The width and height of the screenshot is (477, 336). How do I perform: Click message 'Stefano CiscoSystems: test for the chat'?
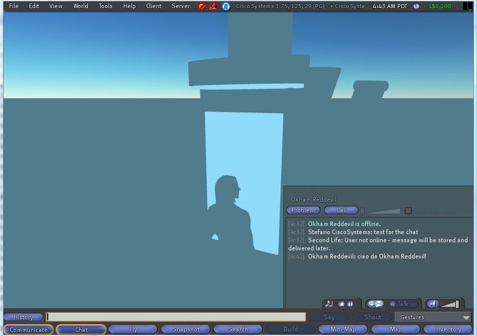363,232
